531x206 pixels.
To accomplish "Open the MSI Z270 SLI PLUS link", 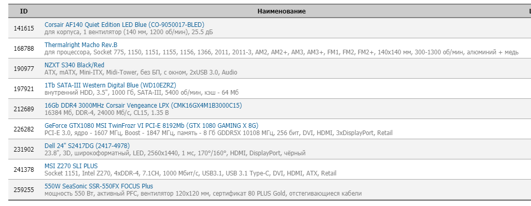I will [x=71, y=166].
